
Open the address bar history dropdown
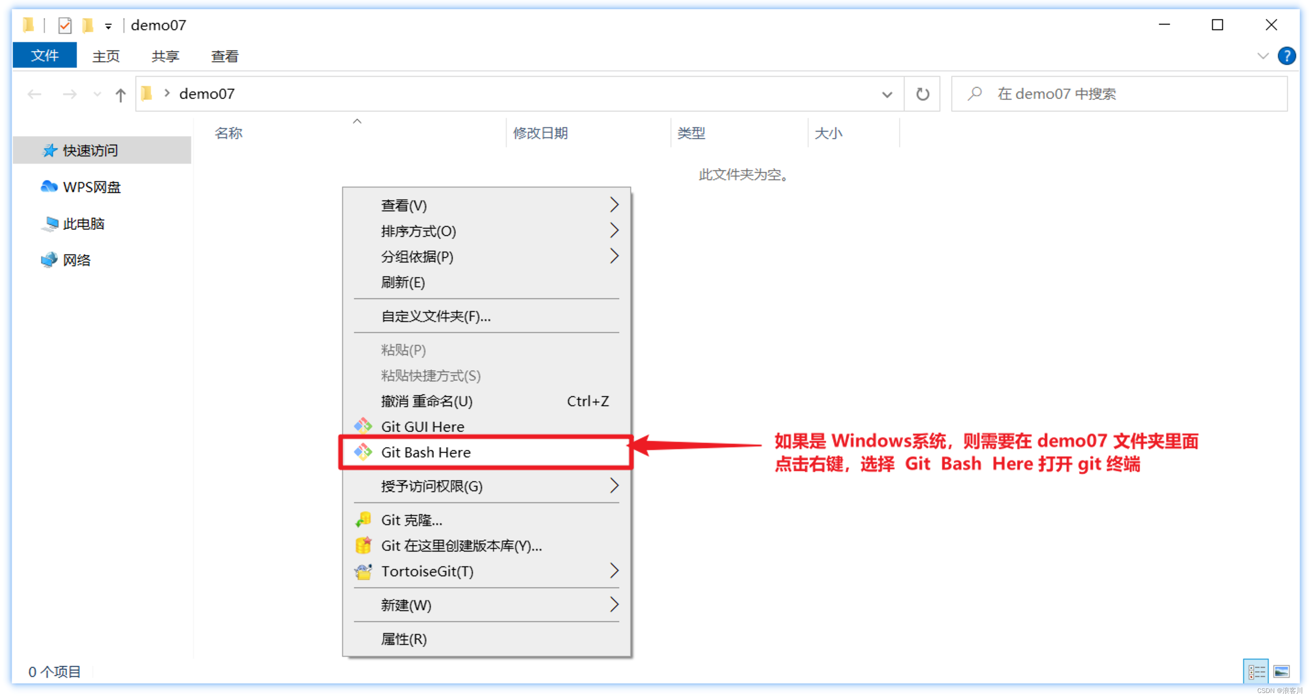point(887,95)
